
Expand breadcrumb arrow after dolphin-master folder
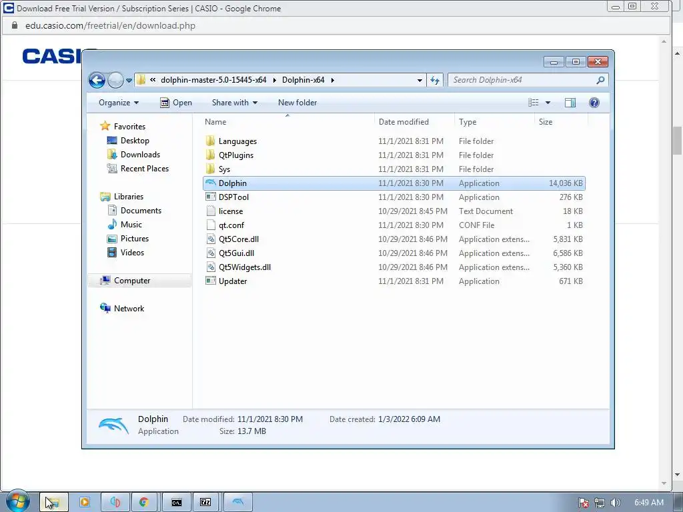[x=274, y=80]
